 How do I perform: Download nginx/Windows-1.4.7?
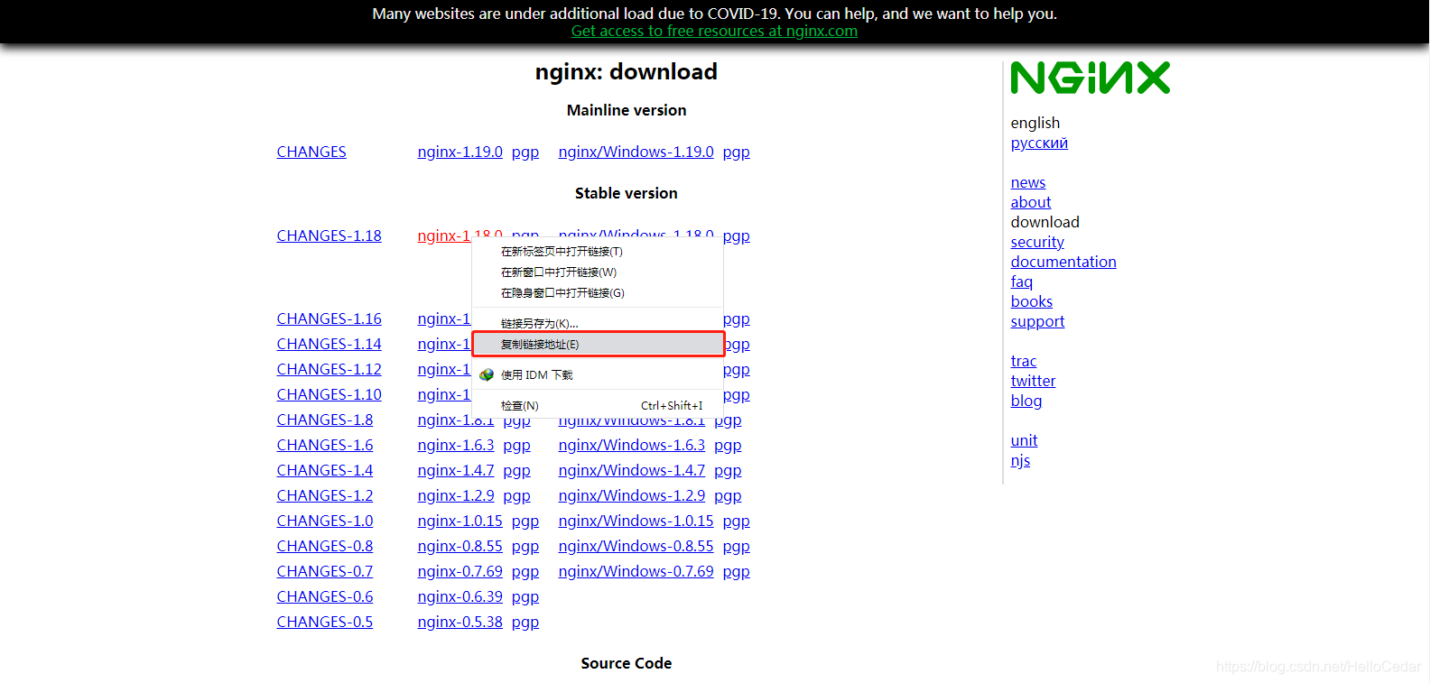[632, 470]
